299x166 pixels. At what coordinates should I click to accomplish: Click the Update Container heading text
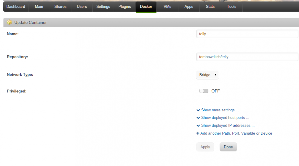(x=30, y=22)
